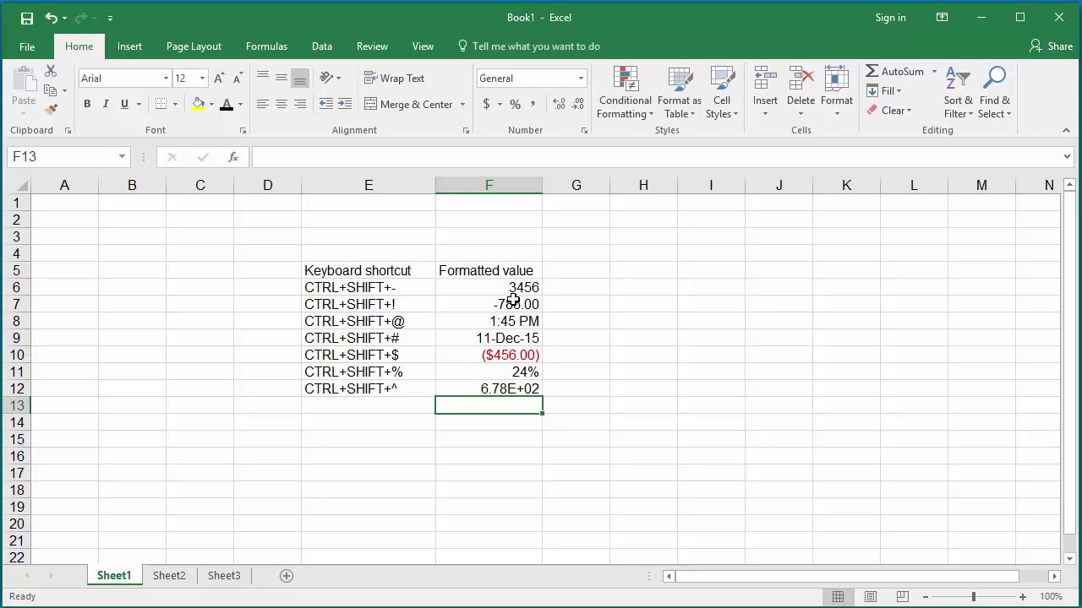Viewport: 1082px width, 608px height.
Task: Click the Share button
Action: pos(1051,46)
